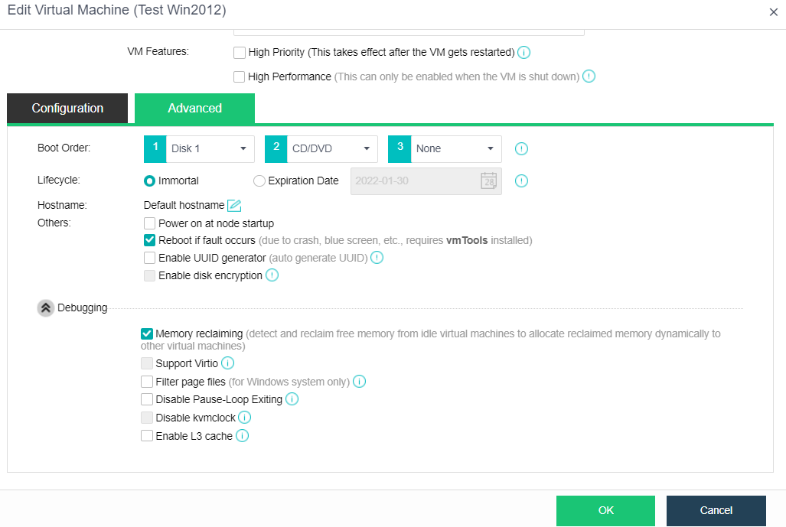Click info icon beside Filter page files
The width and height of the screenshot is (786, 527).
point(359,381)
